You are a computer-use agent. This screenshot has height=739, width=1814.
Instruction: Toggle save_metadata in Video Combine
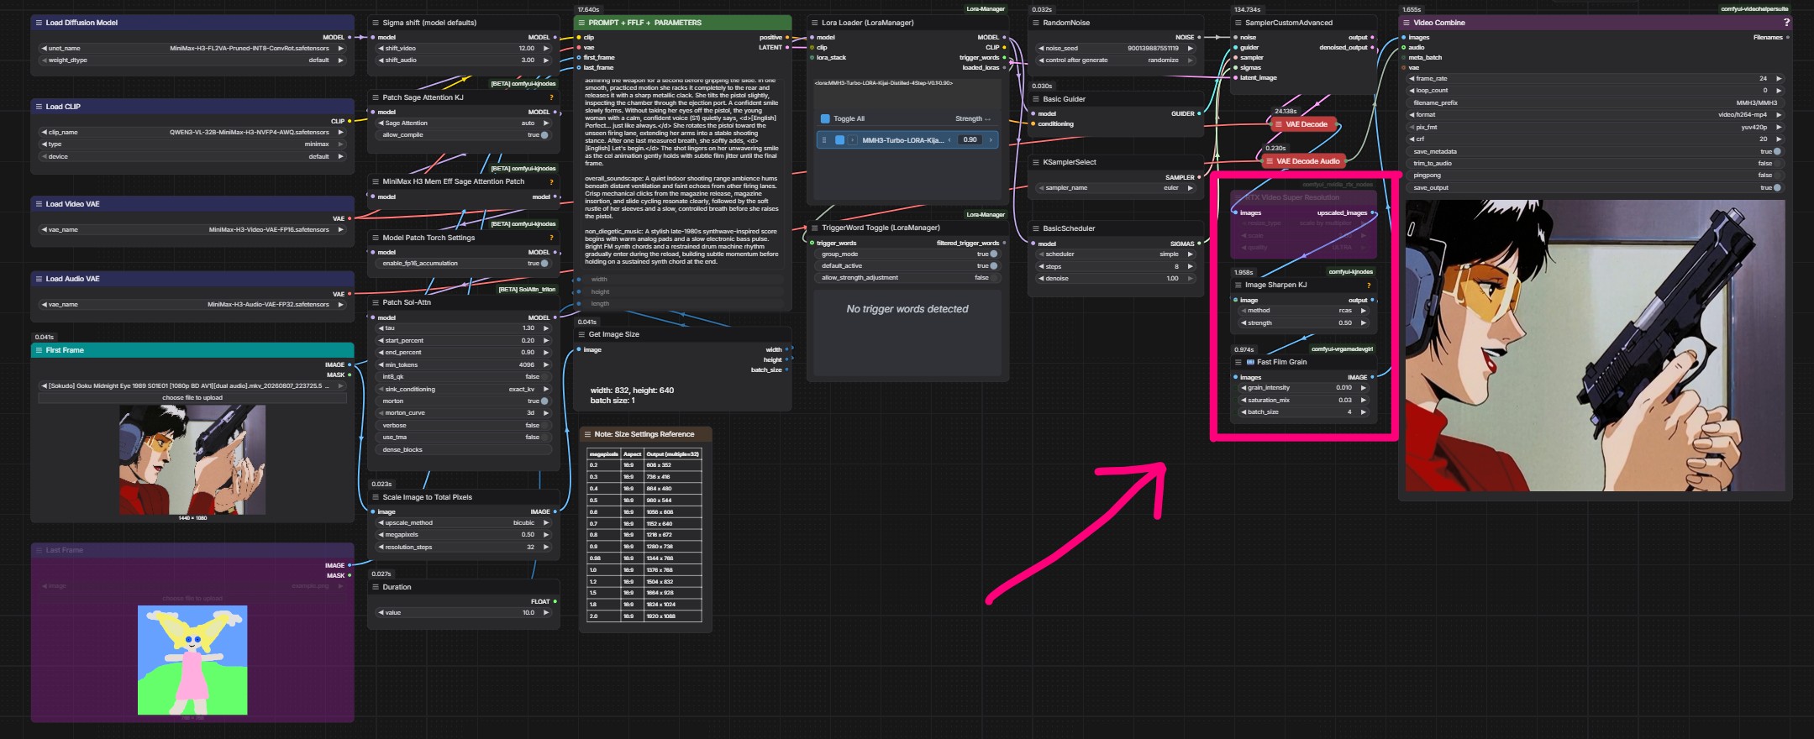(x=1777, y=152)
